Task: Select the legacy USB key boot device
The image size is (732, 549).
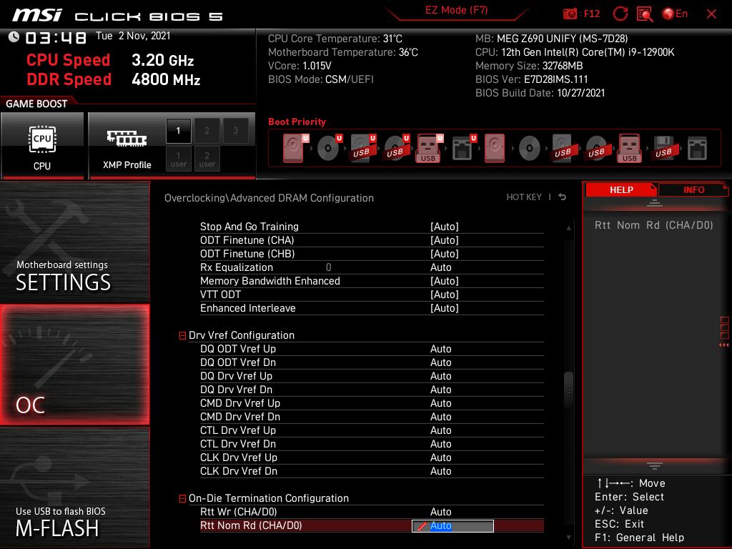Action: coord(630,148)
